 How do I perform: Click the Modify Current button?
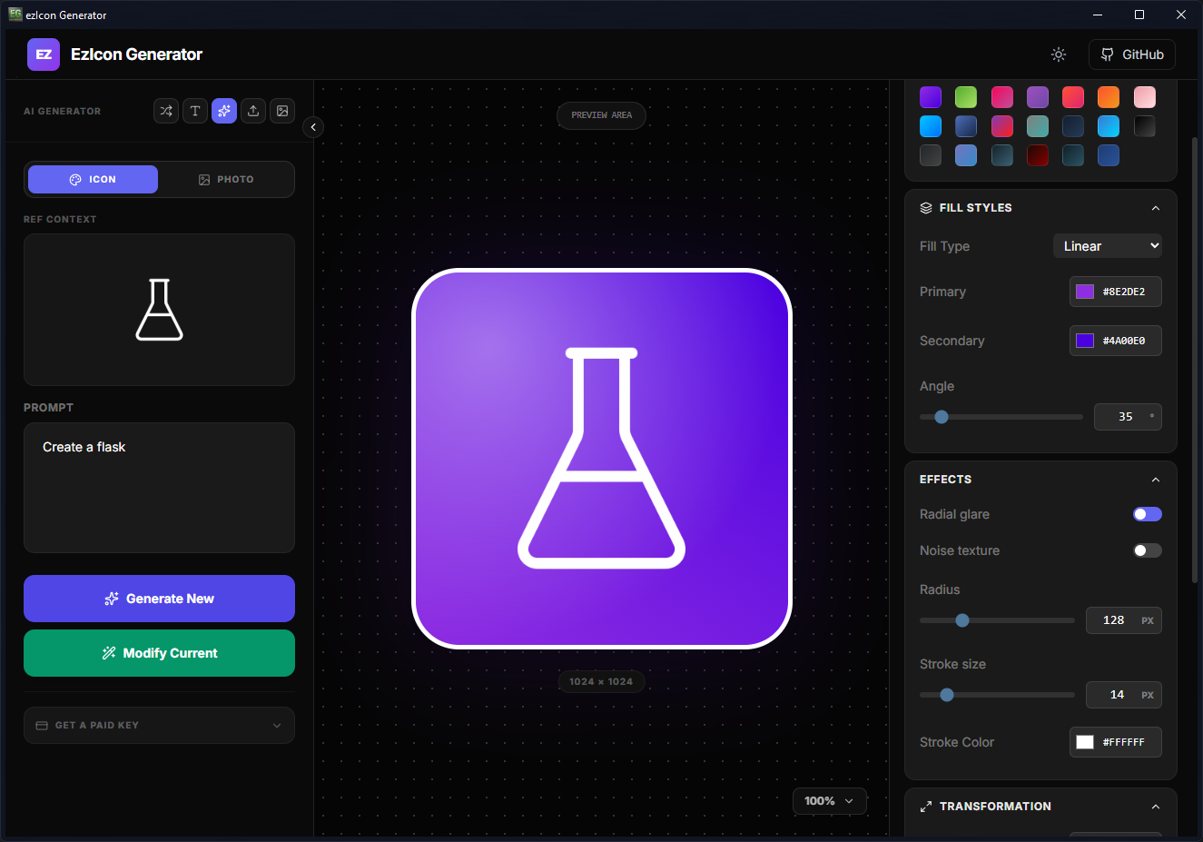tap(159, 653)
